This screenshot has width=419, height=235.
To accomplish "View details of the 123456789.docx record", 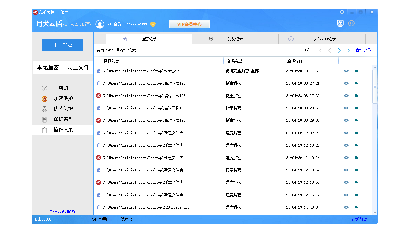I will [x=346, y=207].
